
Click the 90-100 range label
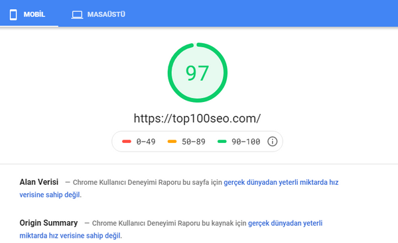(245, 142)
